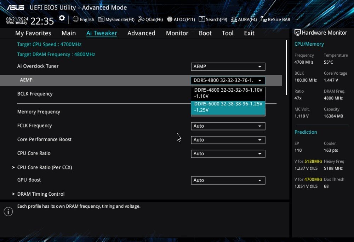Choose DDR5-4800 32-32-32-76-1.10V option in list

coord(228,93)
